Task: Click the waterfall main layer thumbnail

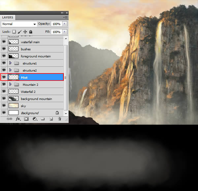Action: click(14, 42)
